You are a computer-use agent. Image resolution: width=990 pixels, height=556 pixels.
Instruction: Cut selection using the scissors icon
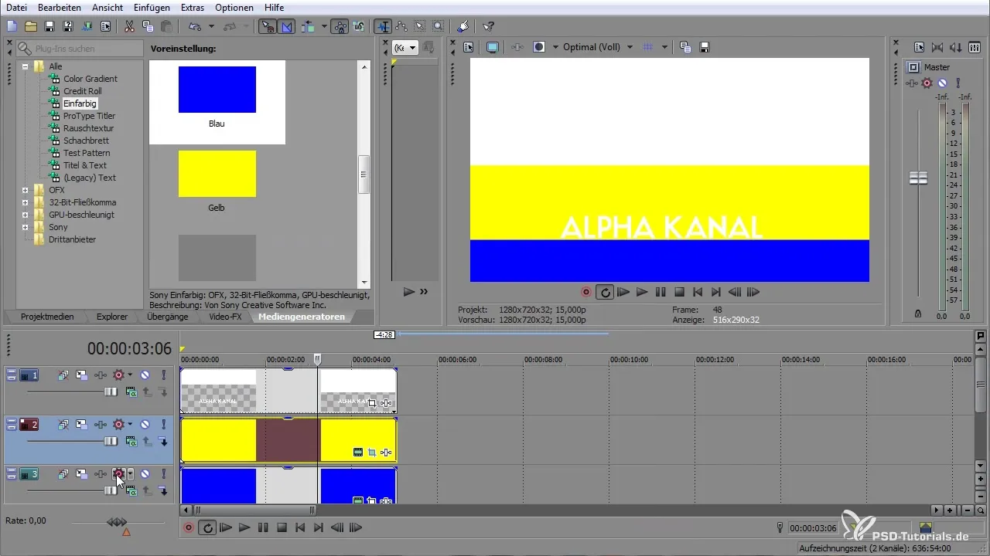[129, 26]
